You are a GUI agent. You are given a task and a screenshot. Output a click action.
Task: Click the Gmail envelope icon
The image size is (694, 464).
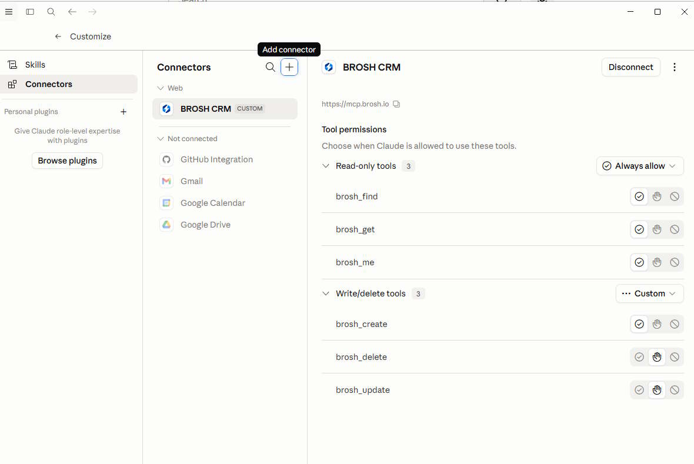(x=166, y=181)
